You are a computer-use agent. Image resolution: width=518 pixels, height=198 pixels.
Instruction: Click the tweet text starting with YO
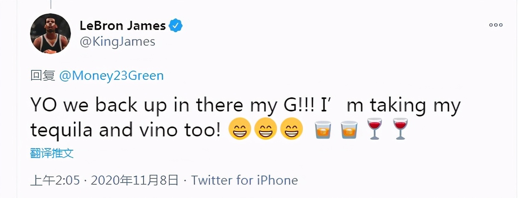(x=245, y=118)
